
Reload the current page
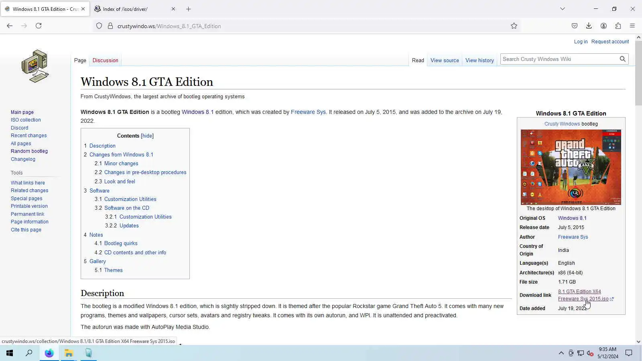tap(39, 26)
